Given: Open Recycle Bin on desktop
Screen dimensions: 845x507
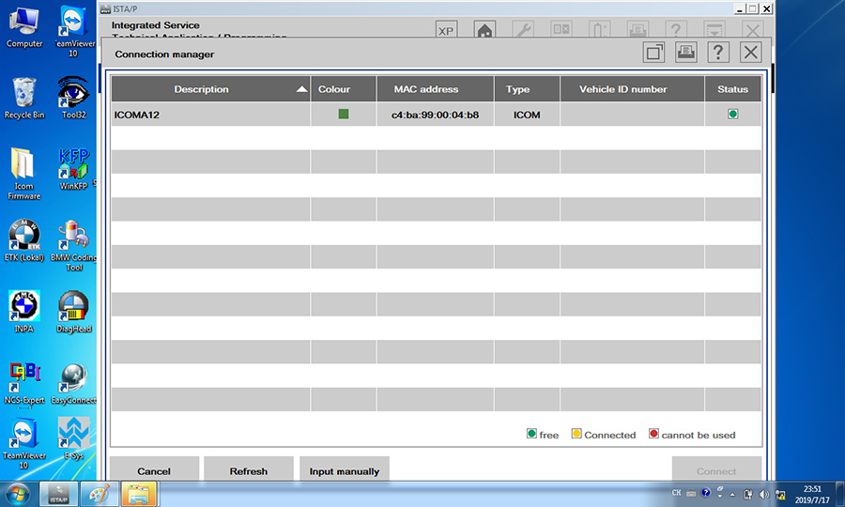Looking at the screenshot, I should click(24, 98).
